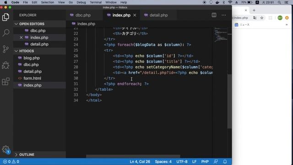Close the Chrome browser tab
Screen dimensions: 293x165
coord(246,10)
